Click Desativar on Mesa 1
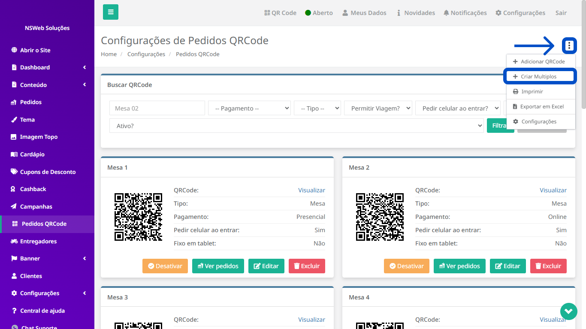 [x=165, y=266]
